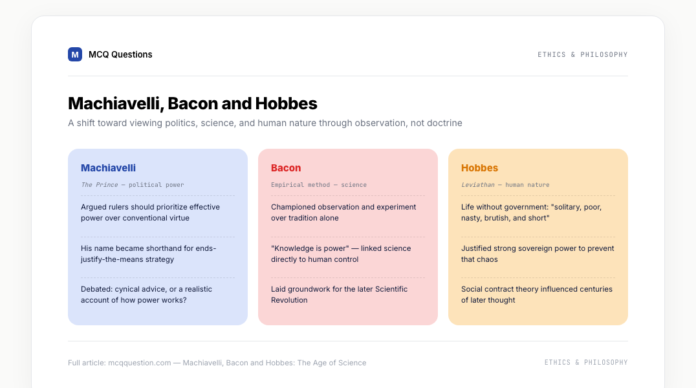Click the 'solitary, poor, nasty, brutish' quote
Viewport: 696px width, 388px height.
click(x=531, y=213)
